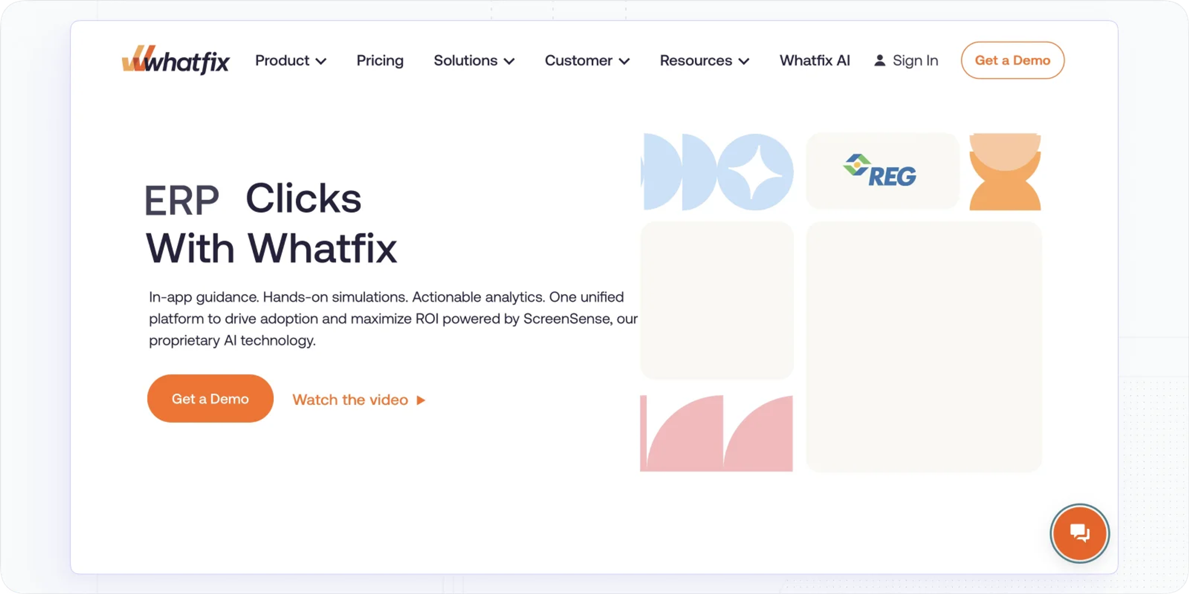
Task: Open the Product menu
Action: tap(291, 60)
